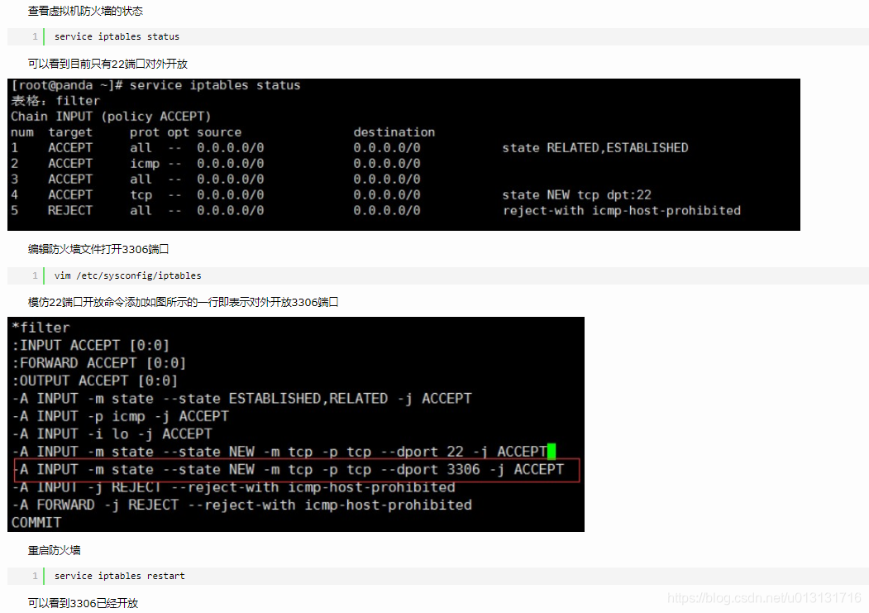Click the COMMIT line in the config screenshot

(x=36, y=522)
